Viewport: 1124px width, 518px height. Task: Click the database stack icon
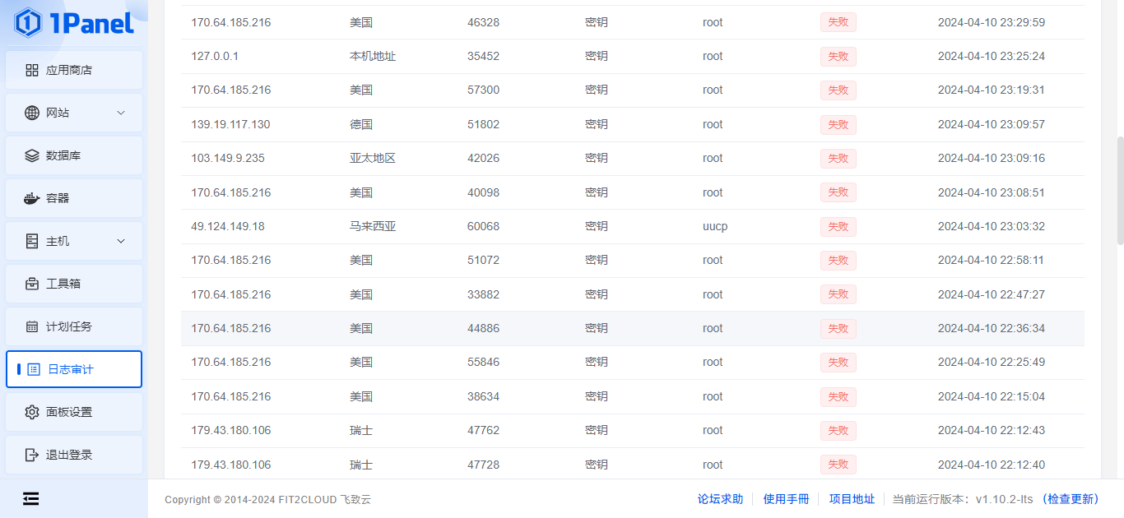(x=32, y=155)
